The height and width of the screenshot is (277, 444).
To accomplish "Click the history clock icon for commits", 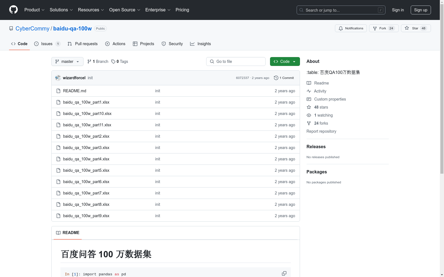I will [x=276, y=78].
